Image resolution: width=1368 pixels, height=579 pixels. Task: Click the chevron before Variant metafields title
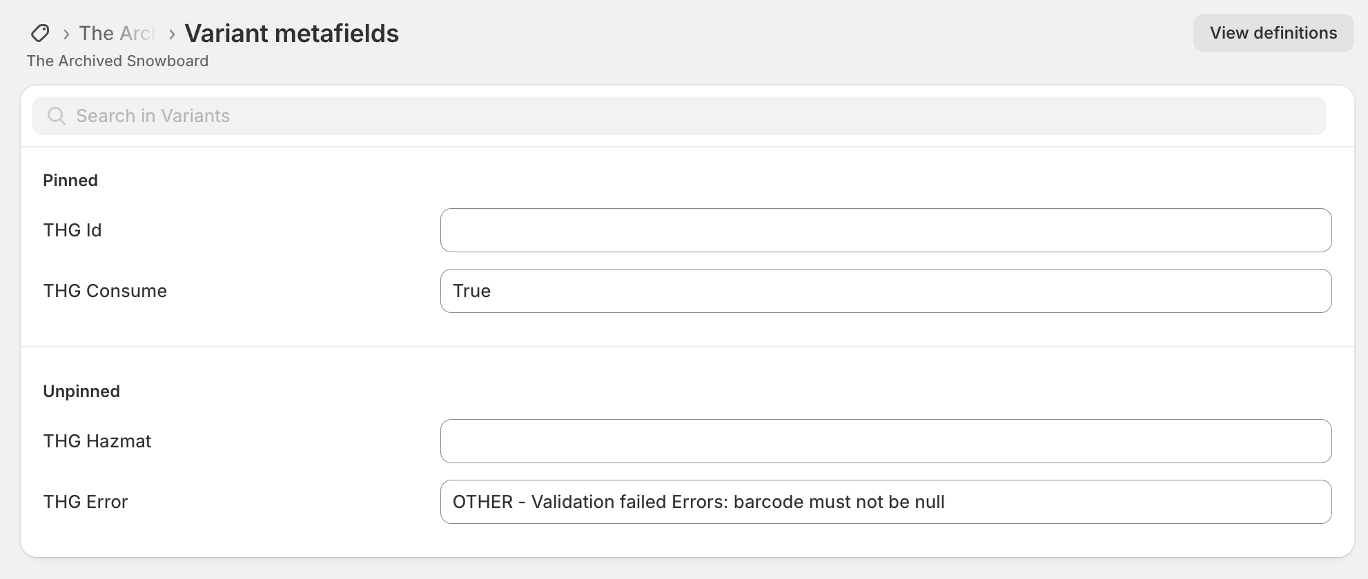[172, 34]
